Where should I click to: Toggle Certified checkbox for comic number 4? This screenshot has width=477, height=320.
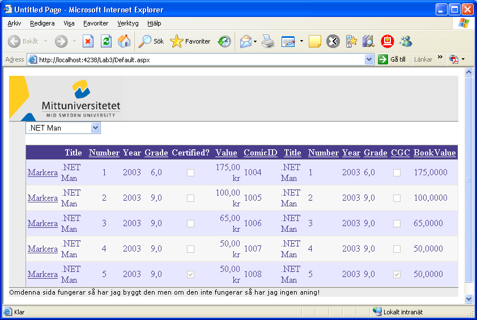[x=190, y=249]
